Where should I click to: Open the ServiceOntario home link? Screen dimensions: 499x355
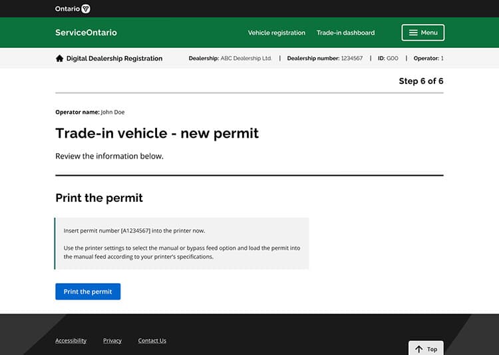pos(86,33)
